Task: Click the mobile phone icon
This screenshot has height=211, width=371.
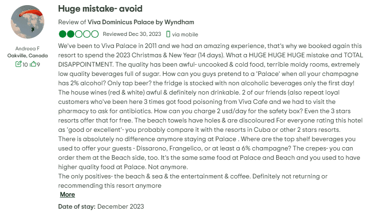Action: [168, 34]
